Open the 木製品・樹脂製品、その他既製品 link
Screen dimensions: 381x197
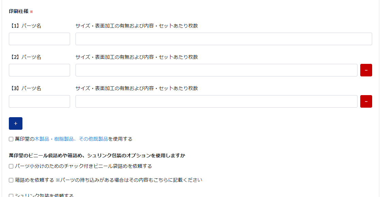pyautogui.click(x=71, y=139)
